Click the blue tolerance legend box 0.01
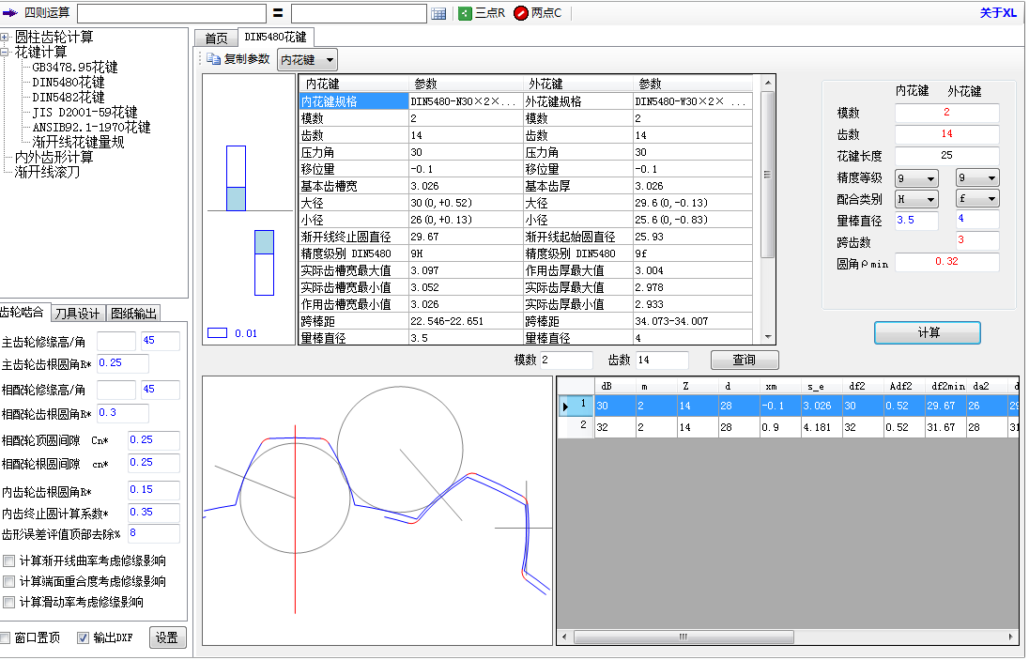Image resolution: width=1029 pixels, height=660 pixels. (217, 333)
